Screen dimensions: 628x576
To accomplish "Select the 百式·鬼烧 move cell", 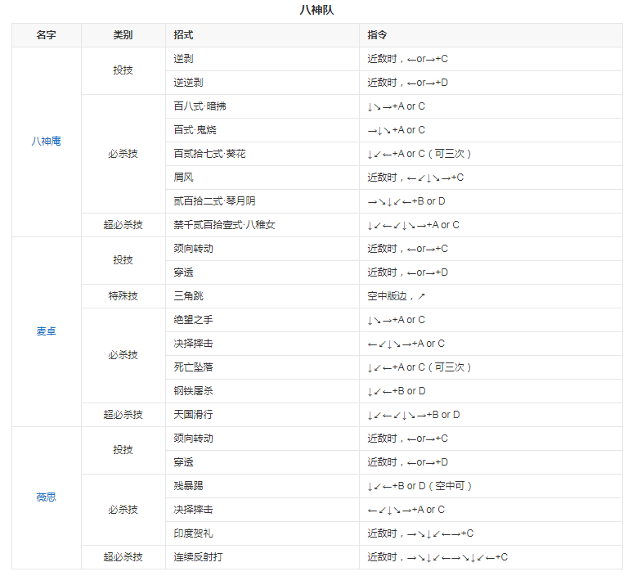I will [195, 130].
